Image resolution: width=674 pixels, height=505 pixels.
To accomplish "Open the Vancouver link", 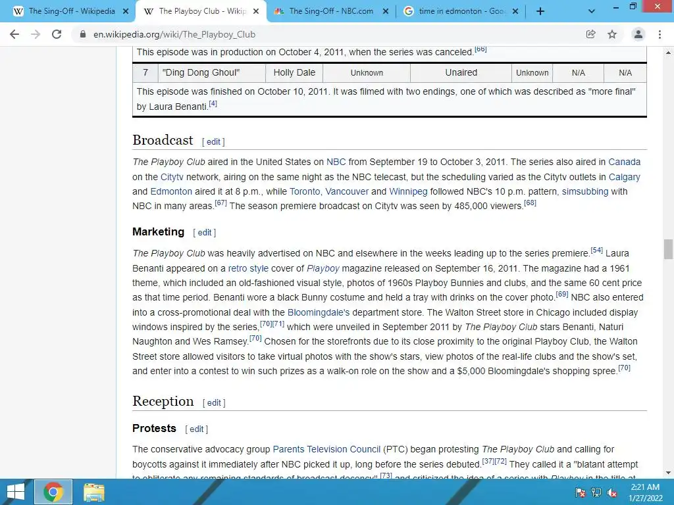I will tap(347, 191).
